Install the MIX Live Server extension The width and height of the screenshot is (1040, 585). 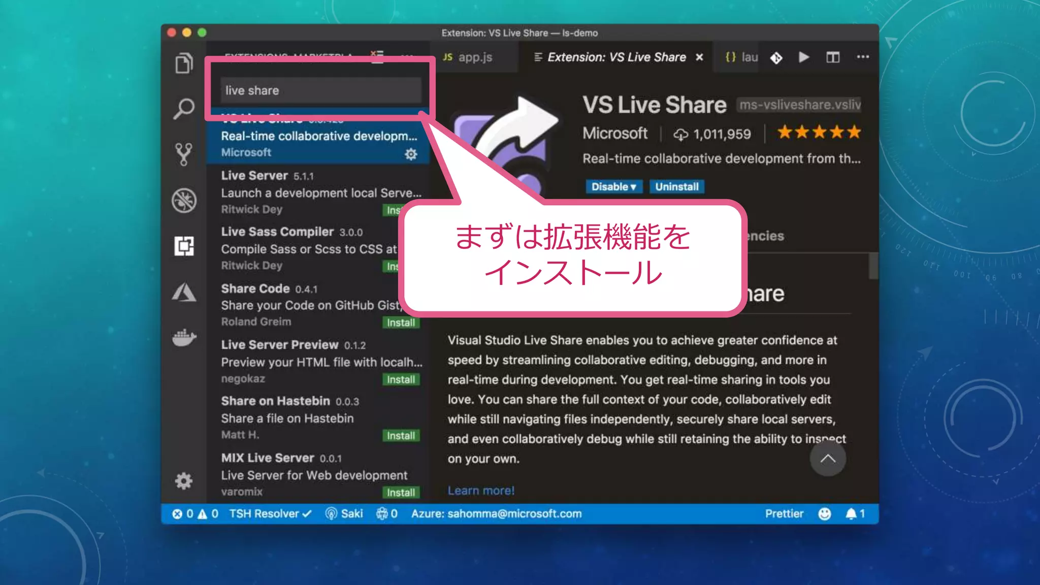coord(401,493)
